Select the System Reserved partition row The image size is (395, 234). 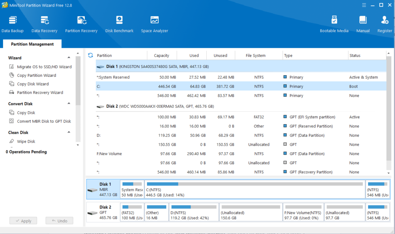pyautogui.click(x=241, y=77)
